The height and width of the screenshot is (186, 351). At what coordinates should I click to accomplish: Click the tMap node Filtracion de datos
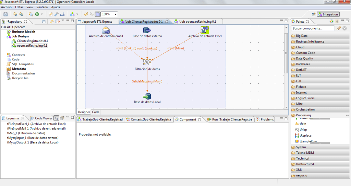[x=147, y=62]
